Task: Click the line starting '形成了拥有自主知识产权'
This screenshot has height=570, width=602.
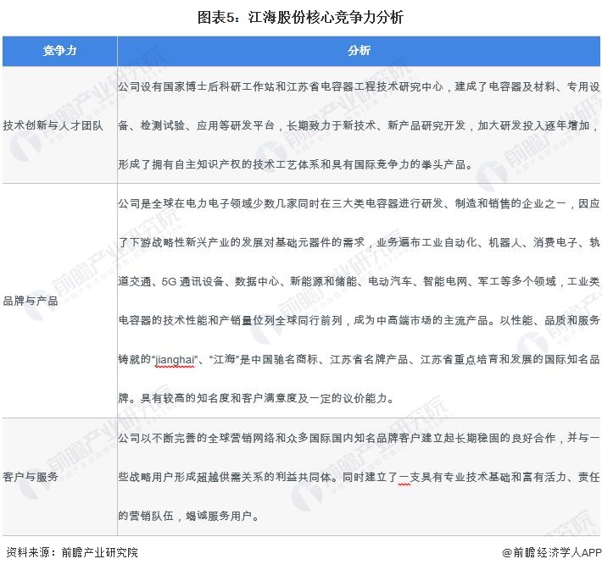Action: [295, 164]
